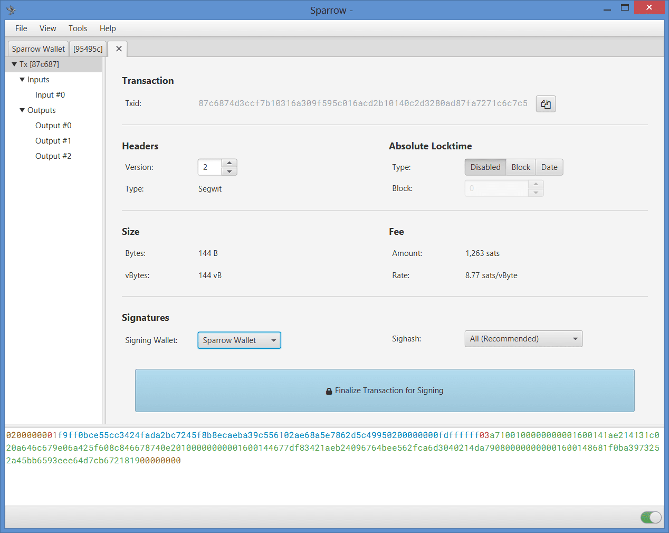Select Date locktime type
This screenshot has height=533, width=669.
(x=549, y=167)
